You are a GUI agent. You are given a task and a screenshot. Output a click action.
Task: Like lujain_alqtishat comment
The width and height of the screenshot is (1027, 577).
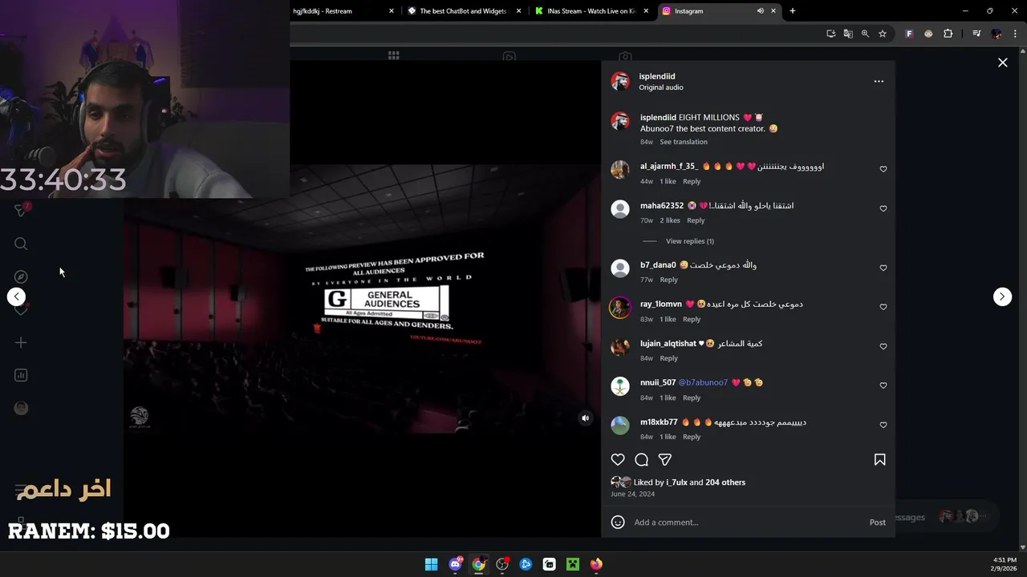883,346
